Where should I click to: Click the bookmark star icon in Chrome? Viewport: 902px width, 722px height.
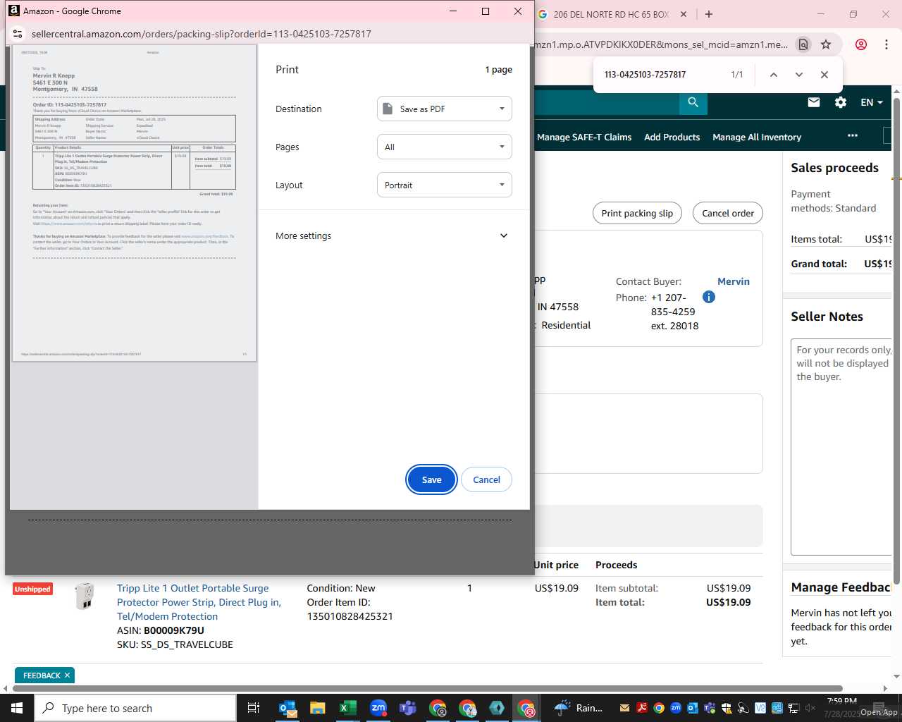(826, 44)
